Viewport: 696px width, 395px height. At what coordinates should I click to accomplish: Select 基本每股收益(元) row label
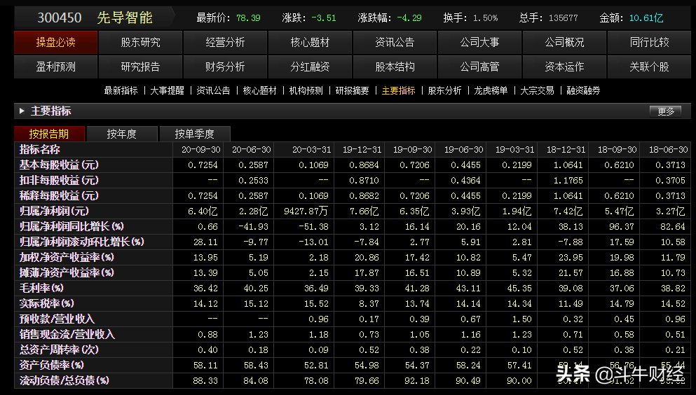click(59, 165)
